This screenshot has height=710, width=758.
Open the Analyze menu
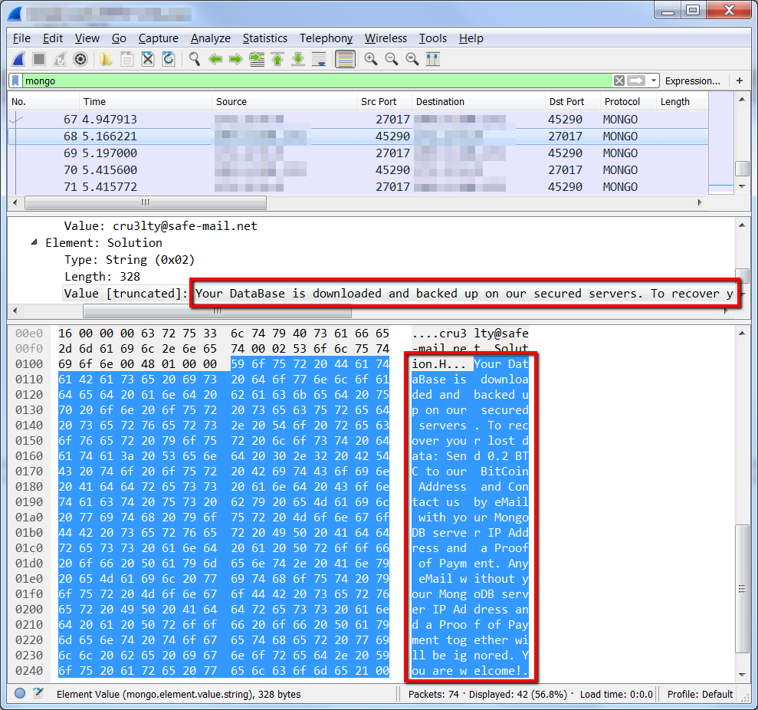point(210,38)
